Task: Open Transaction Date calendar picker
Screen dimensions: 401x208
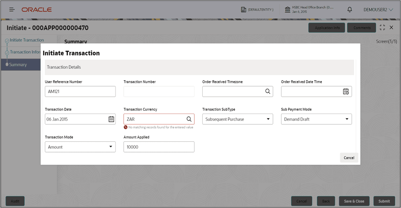Action: click(x=111, y=119)
